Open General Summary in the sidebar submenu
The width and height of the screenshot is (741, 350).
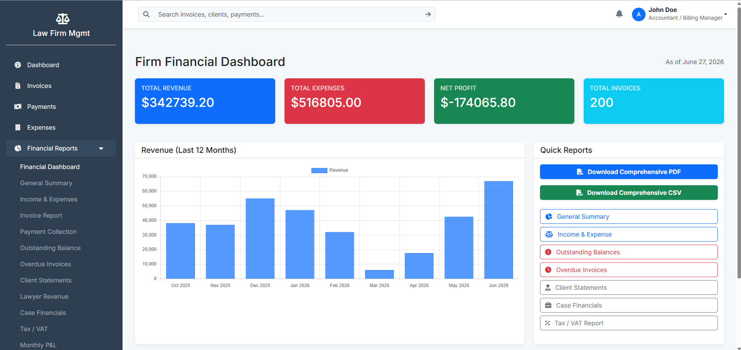[x=46, y=183]
